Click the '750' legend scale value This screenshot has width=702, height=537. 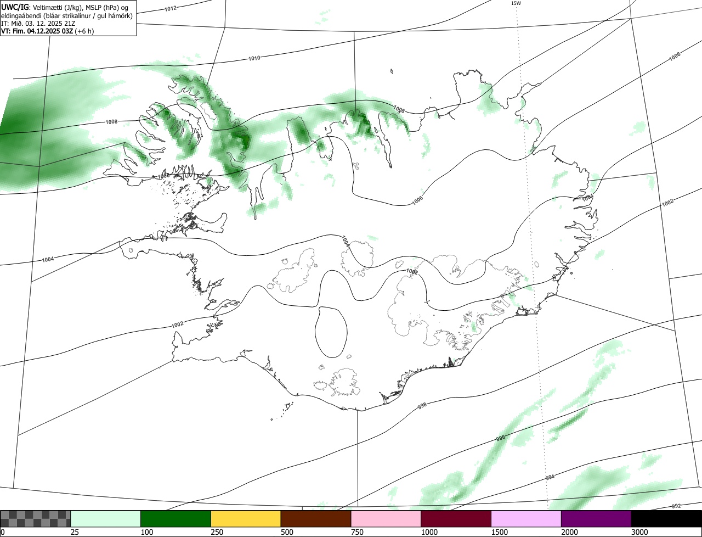pyautogui.click(x=356, y=532)
